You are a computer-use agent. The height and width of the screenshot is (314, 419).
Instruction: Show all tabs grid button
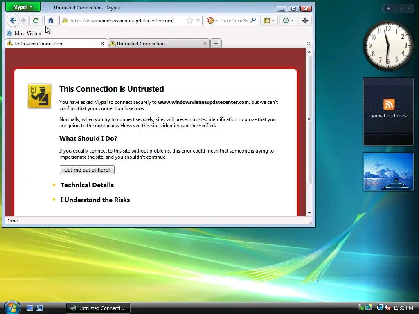pyautogui.click(x=309, y=43)
